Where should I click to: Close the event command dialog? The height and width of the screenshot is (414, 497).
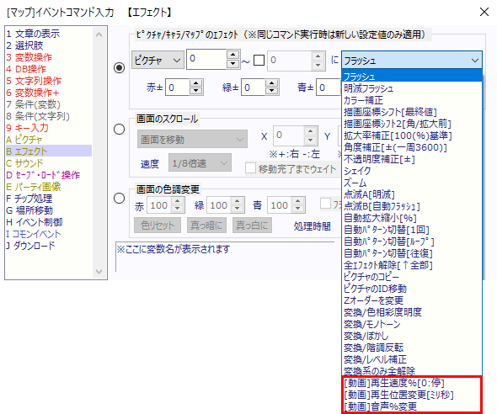pyautogui.click(x=484, y=12)
